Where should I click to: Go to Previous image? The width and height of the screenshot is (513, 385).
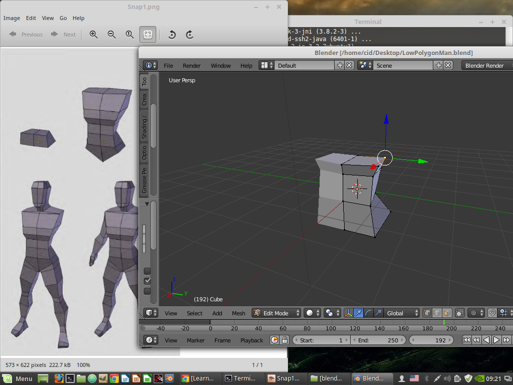[x=26, y=35]
